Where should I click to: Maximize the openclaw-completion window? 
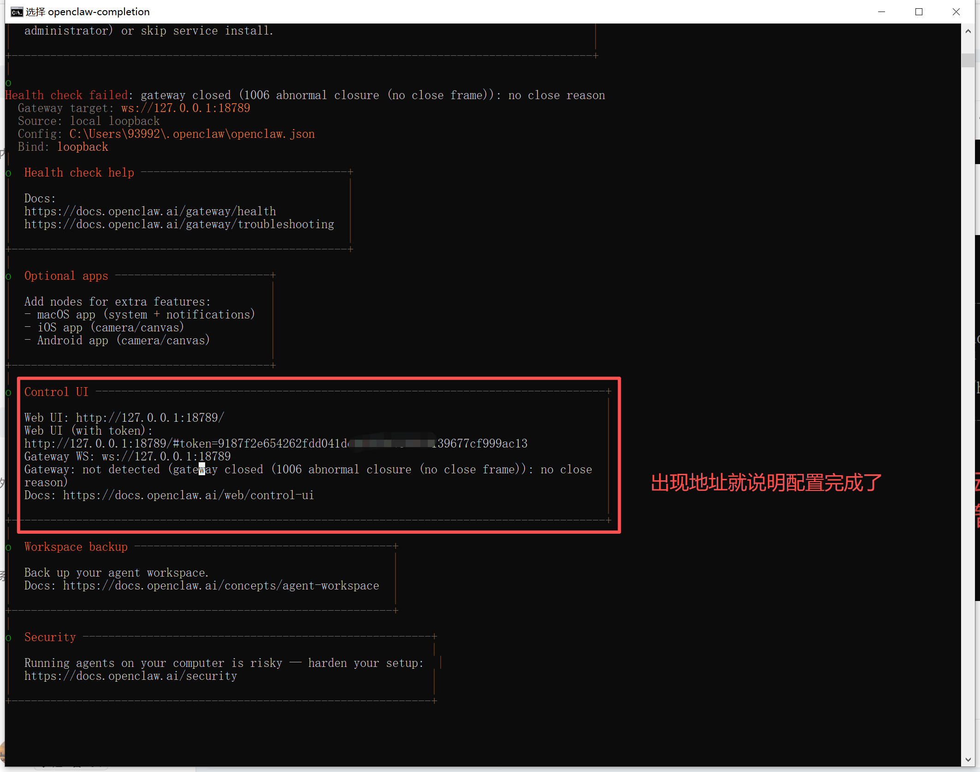point(919,12)
